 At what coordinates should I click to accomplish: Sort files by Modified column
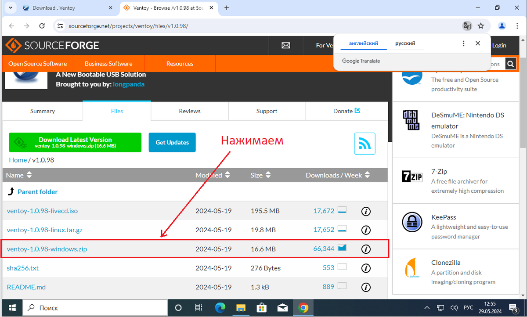[213, 175]
